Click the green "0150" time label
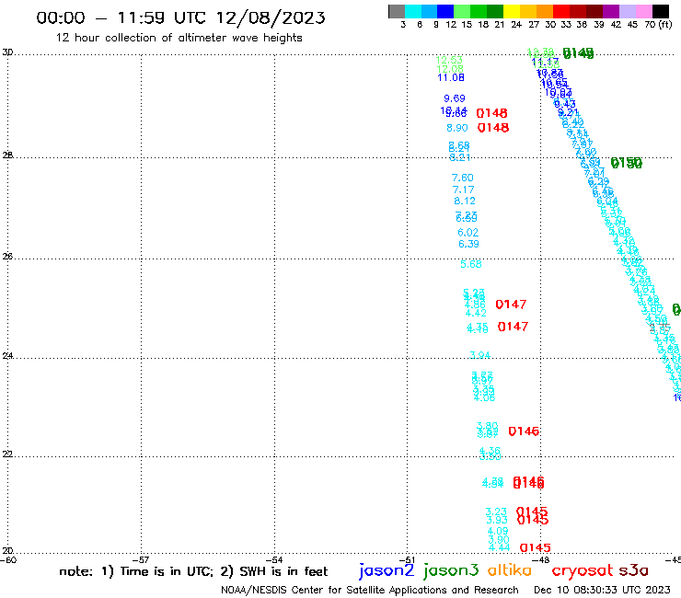The width and height of the screenshot is (681, 598). [627, 163]
